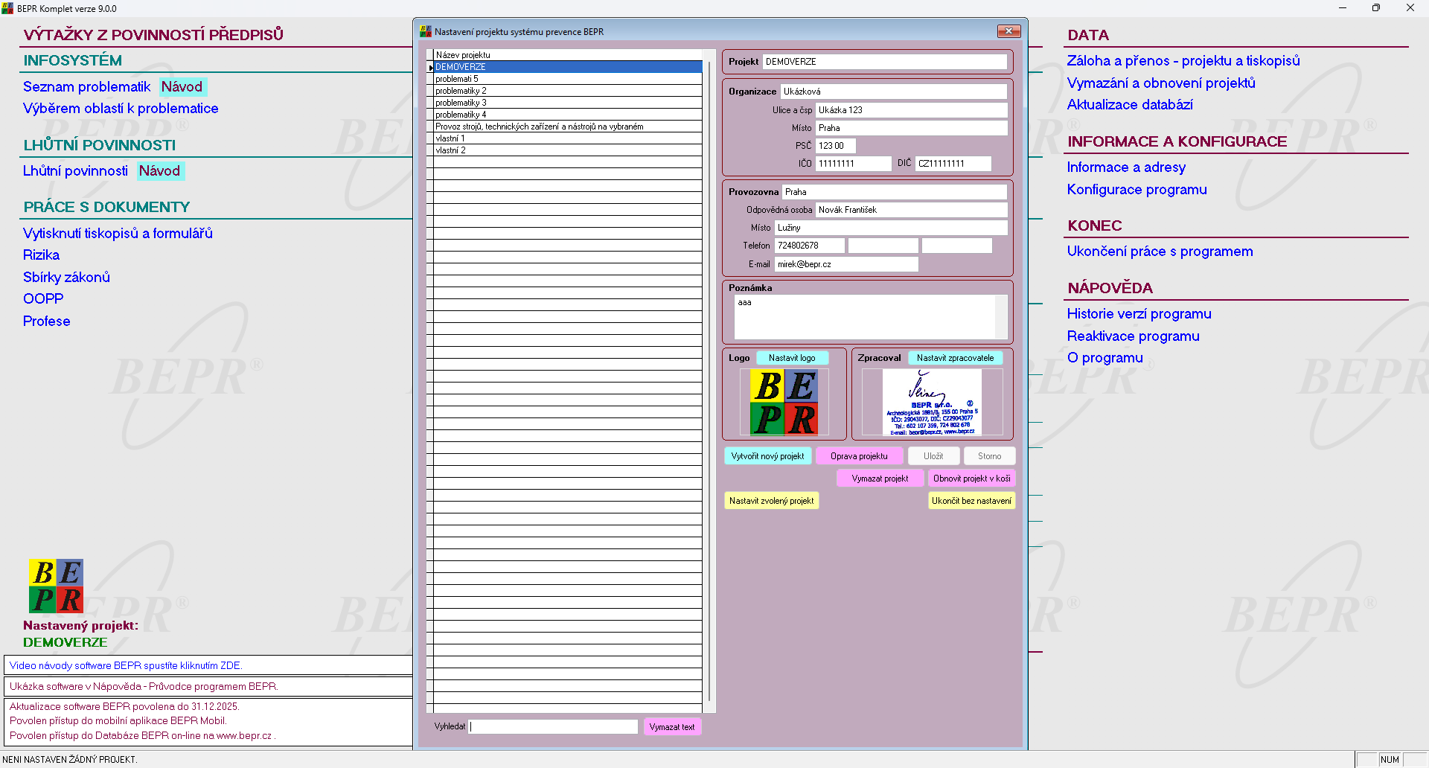
Task: Open Návod next to Seznam problematik
Action: 182,87
